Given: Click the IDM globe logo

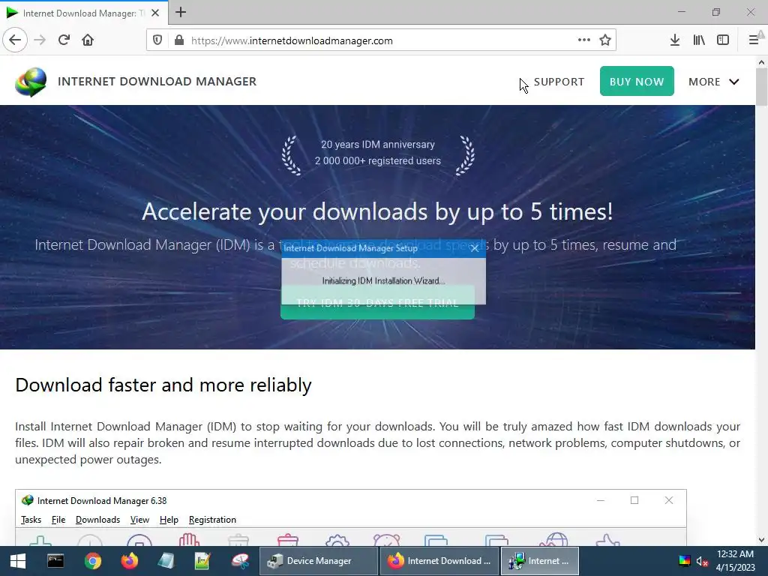Looking at the screenshot, I should (31, 82).
